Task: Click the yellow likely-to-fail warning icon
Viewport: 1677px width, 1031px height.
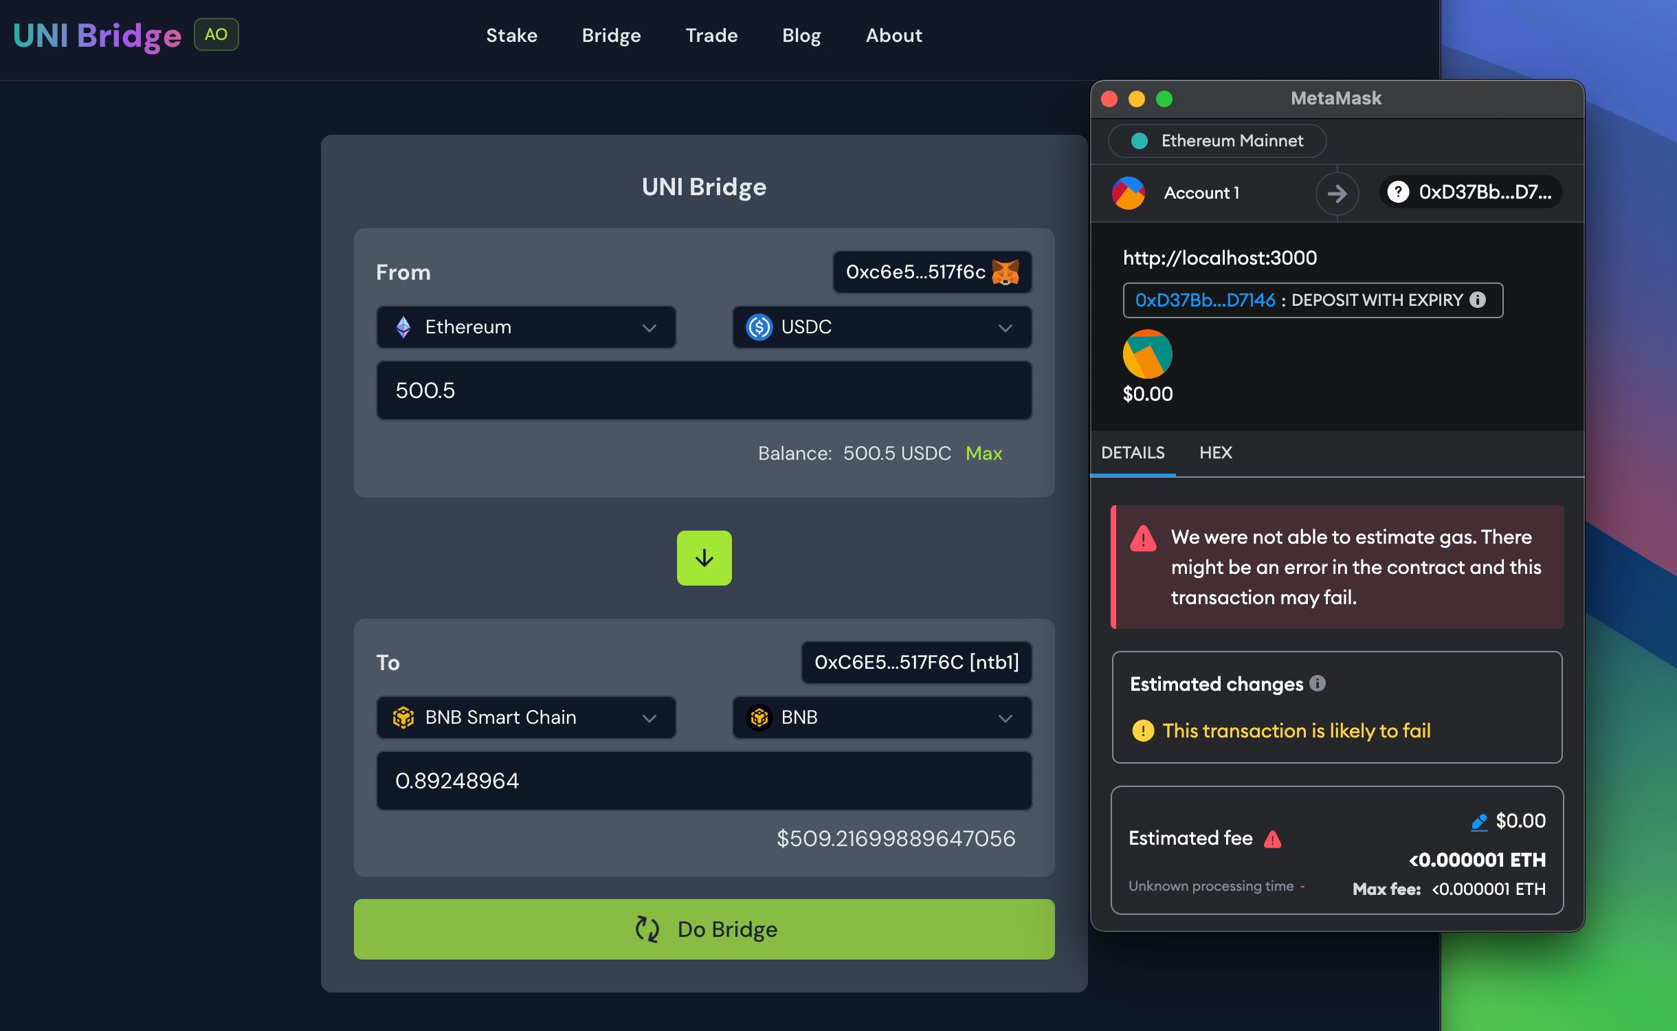Action: [x=1142, y=731]
